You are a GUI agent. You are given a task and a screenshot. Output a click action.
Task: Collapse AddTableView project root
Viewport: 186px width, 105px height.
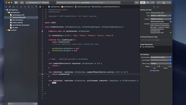[5, 10]
